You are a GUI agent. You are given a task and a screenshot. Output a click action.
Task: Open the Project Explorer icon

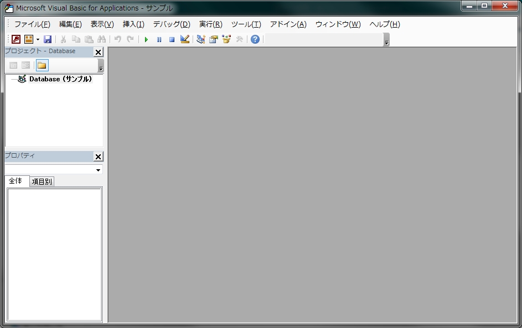(200, 39)
